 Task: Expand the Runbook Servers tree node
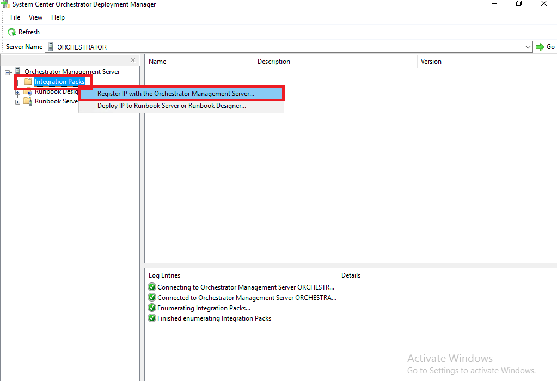[17, 102]
